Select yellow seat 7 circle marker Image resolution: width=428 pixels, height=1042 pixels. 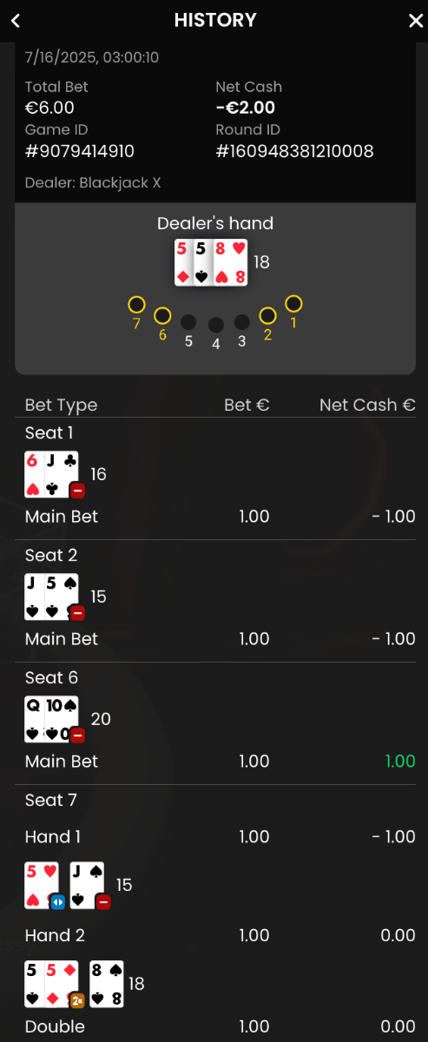[136, 305]
